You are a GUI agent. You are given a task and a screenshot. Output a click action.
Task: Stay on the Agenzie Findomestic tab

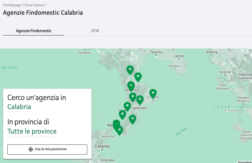[x=34, y=31]
